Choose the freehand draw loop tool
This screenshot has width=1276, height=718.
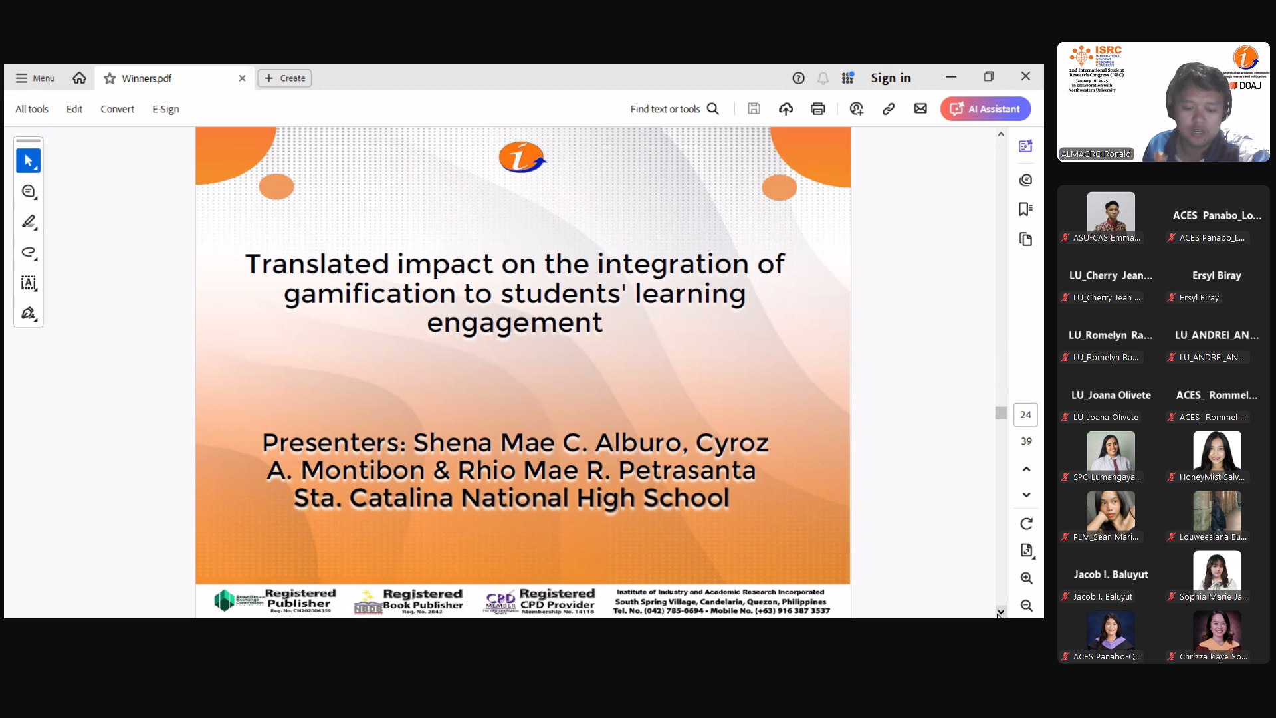[x=28, y=253]
